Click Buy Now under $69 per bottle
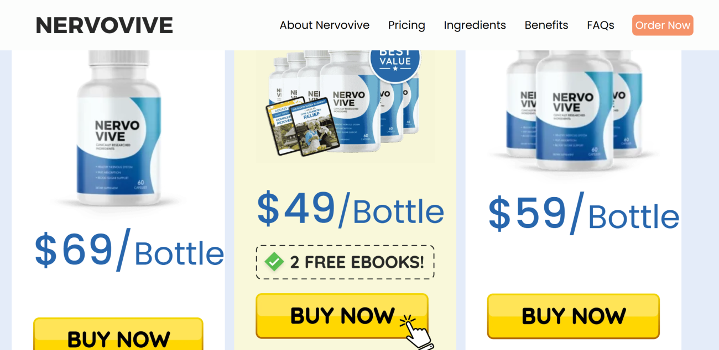 [118, 334]
